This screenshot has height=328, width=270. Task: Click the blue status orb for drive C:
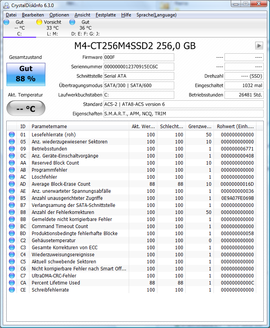7,22
